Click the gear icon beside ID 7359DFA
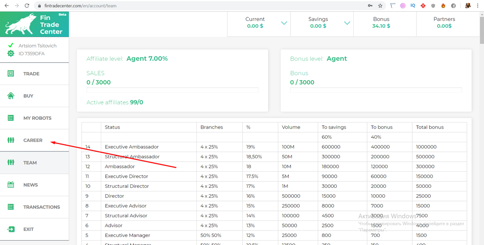Viewport: 484px width, 245px height. point(10,54)
